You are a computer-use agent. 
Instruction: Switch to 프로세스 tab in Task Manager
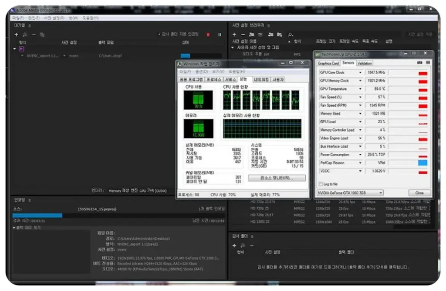click(x=214, y=80)
